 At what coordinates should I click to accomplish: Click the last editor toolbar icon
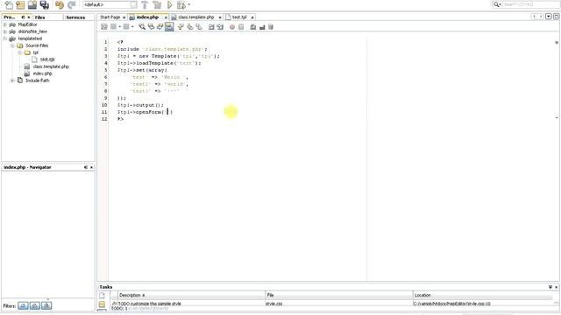[271, 27]
